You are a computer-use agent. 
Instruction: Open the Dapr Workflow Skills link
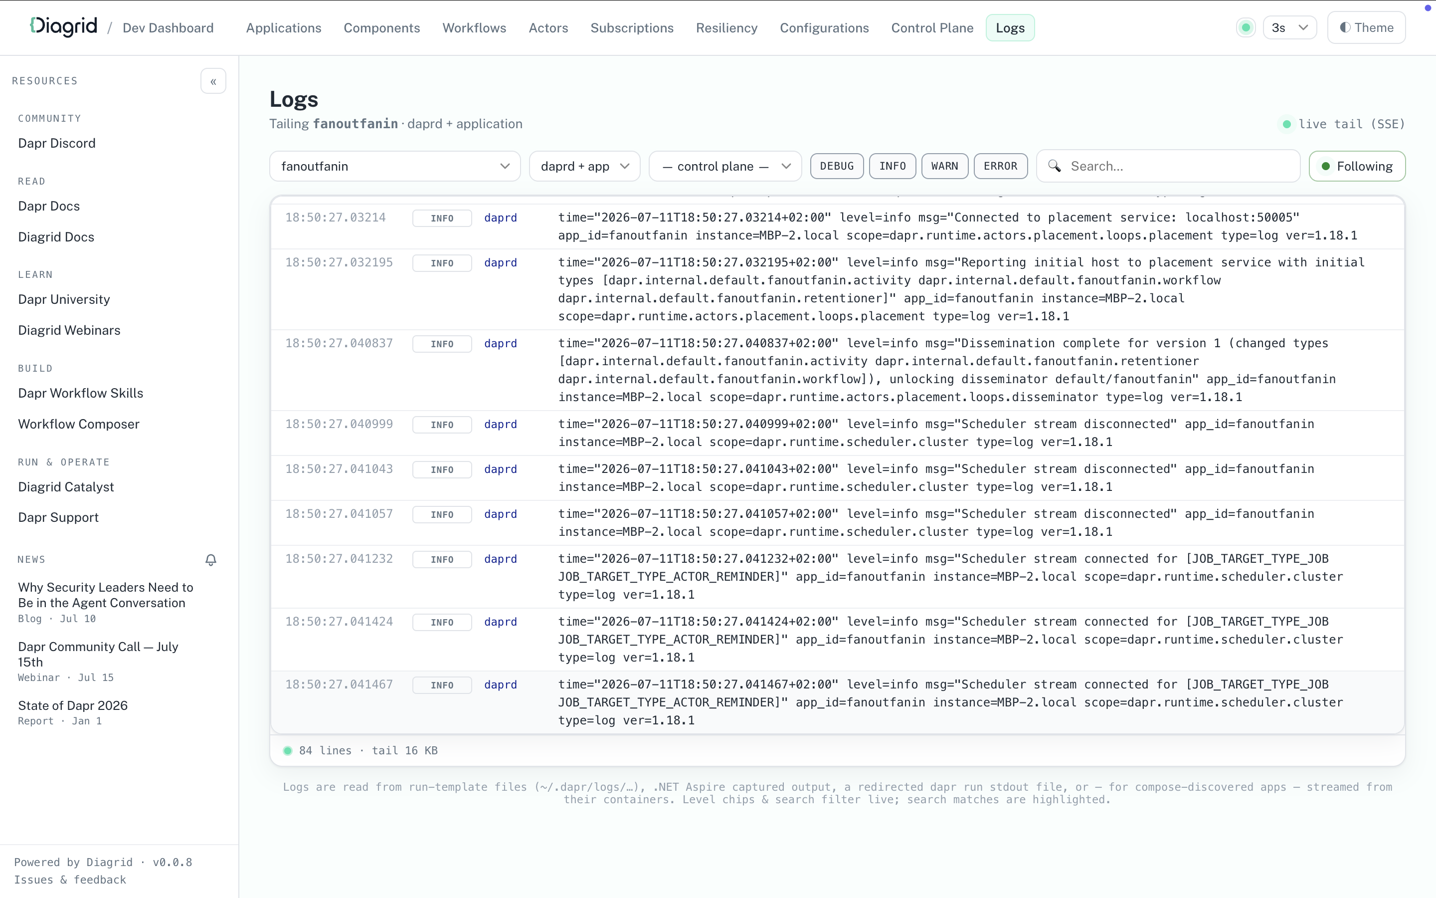click(81, 393)
